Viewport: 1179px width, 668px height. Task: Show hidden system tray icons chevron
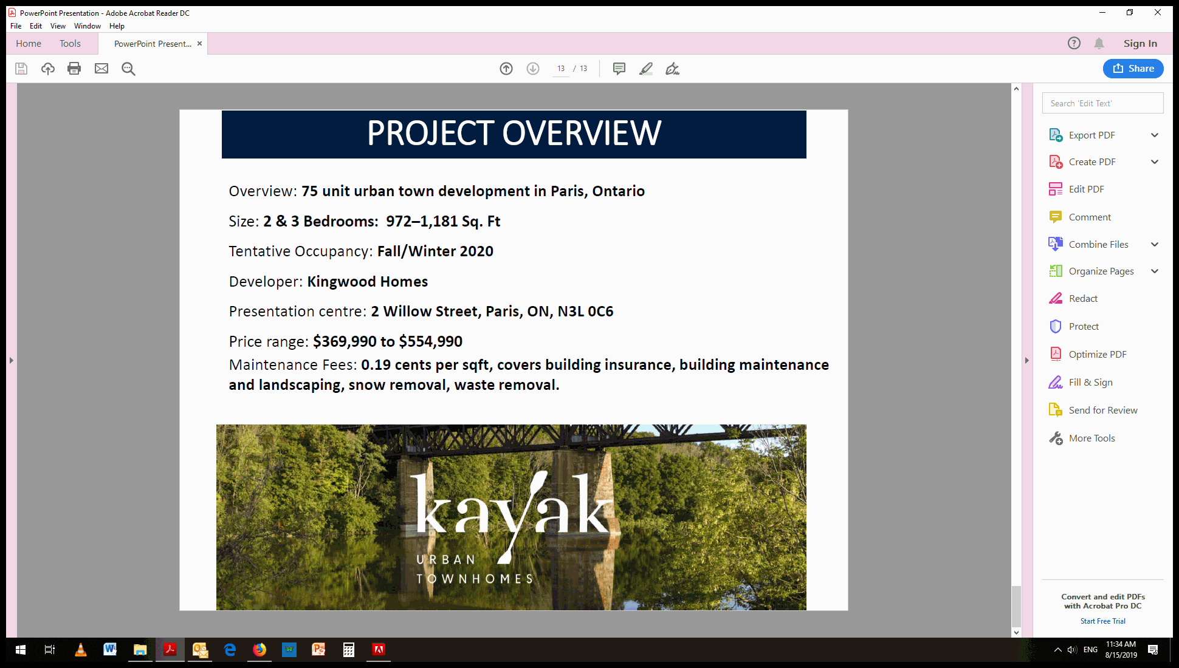[x=1057, y=650]
